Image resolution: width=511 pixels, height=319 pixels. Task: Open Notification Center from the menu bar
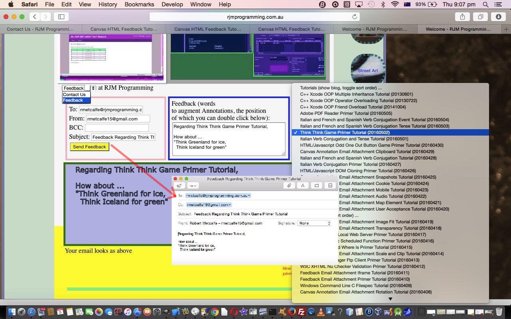[x=498, y=4]
